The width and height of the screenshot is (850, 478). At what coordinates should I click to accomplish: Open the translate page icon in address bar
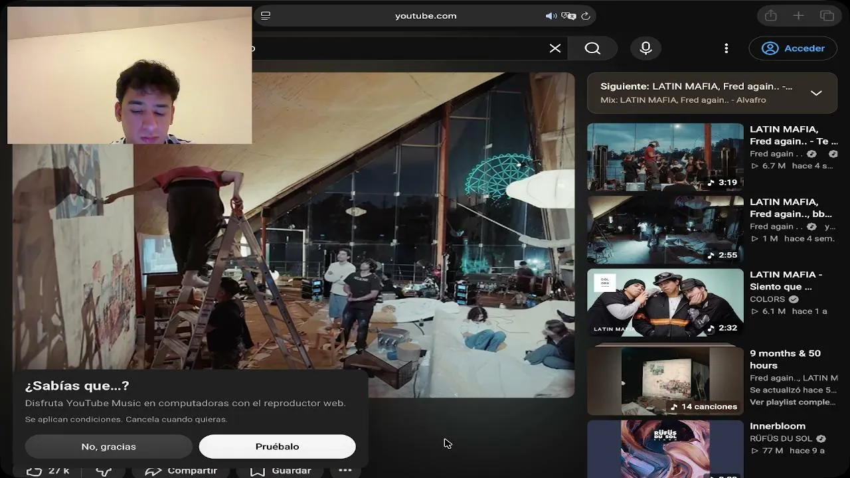[568, 16]
